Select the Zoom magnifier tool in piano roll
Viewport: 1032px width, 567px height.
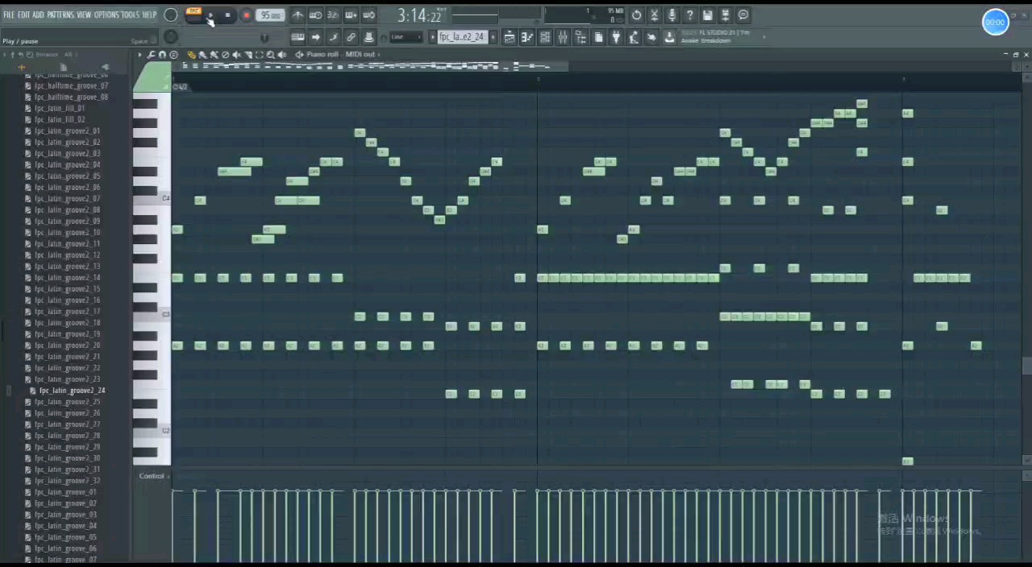point(270,55)
